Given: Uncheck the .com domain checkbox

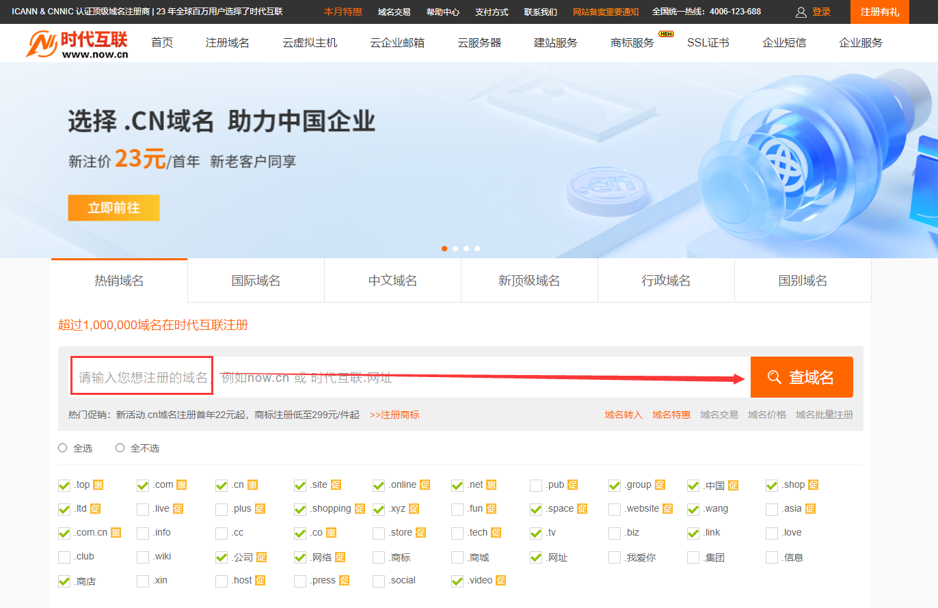Looking at the screenshot, I should click(143, 486).
